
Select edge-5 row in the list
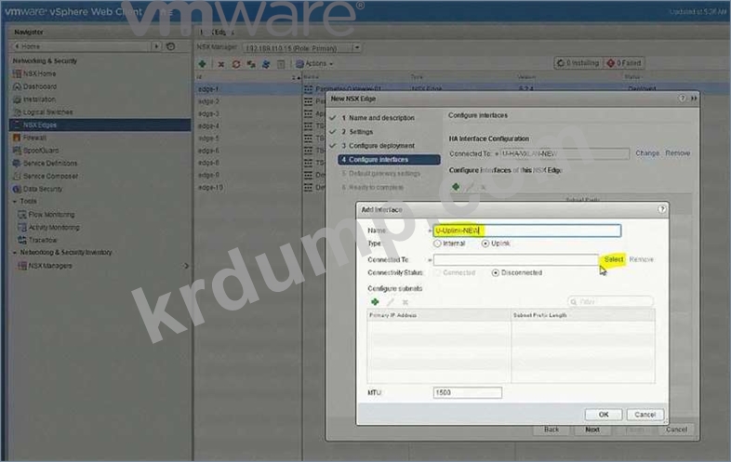[208, 139]
